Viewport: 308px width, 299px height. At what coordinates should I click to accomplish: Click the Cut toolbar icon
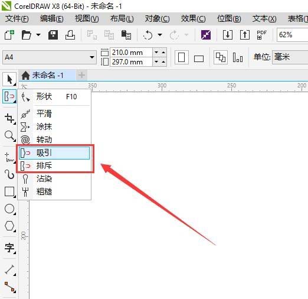(92, 35)
